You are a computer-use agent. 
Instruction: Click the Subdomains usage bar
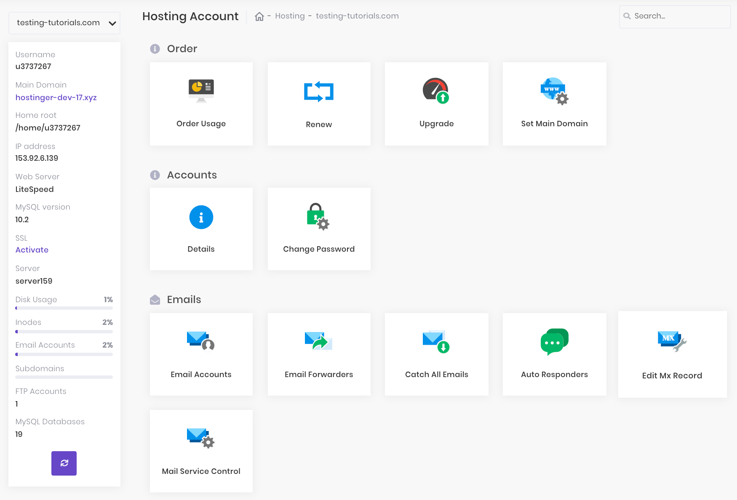(x=64, y=377)
